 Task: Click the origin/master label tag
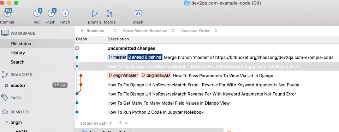[123, 75]
